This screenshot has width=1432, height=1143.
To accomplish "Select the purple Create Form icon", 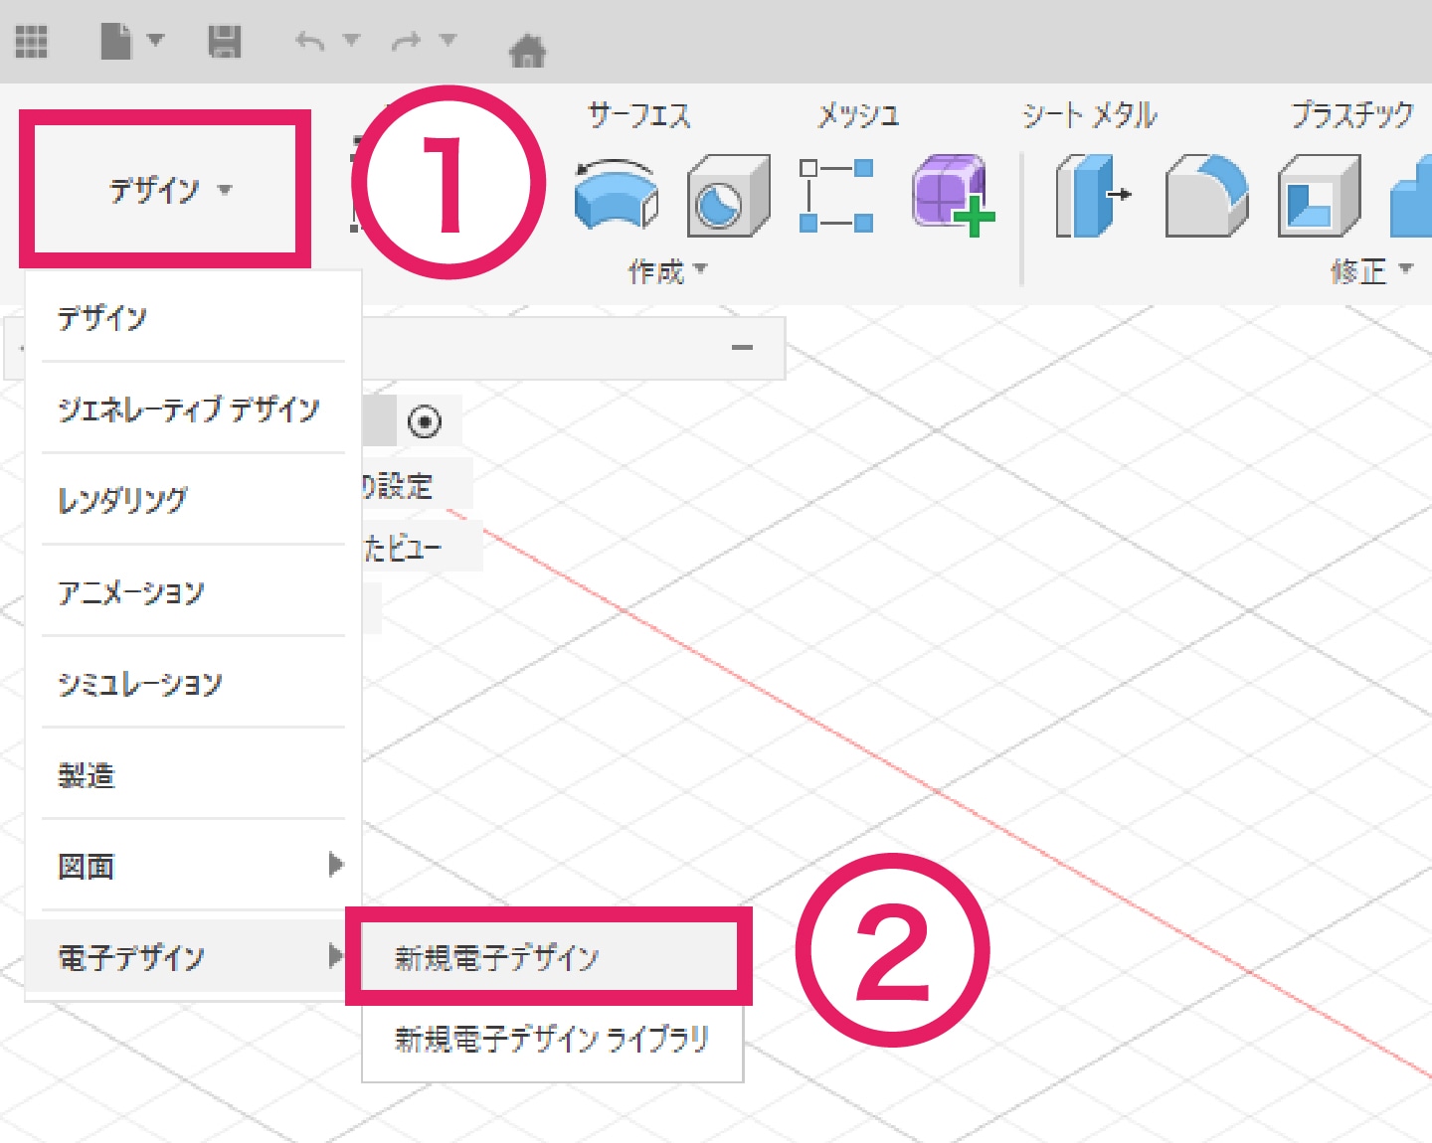I will pyautogui.click(x=952, y=196).
